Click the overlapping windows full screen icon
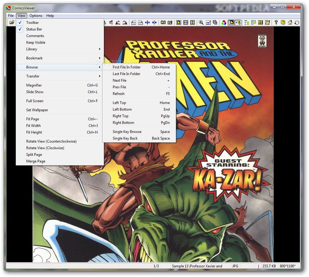 pyautogui.click(x=215, y=23)
